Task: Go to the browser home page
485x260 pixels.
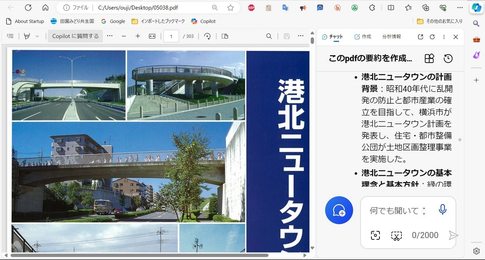Action: click(x=45, y=8)
